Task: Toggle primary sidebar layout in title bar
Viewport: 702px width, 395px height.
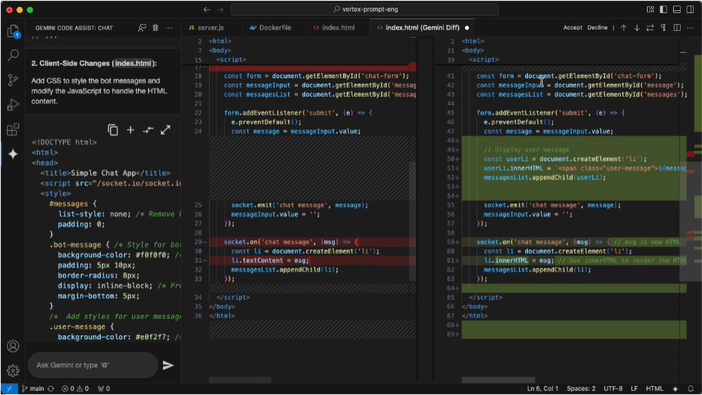Action: pyautogui.click(x=664, y=10)
